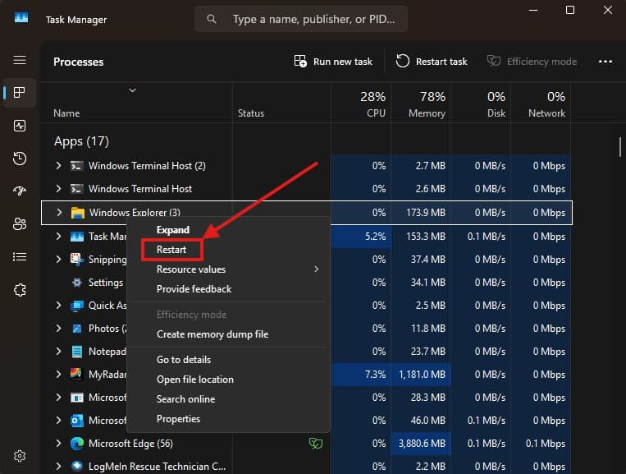The image size is (626, 474).
Task: Sort by the Disk column header
Action: (481, 104)
